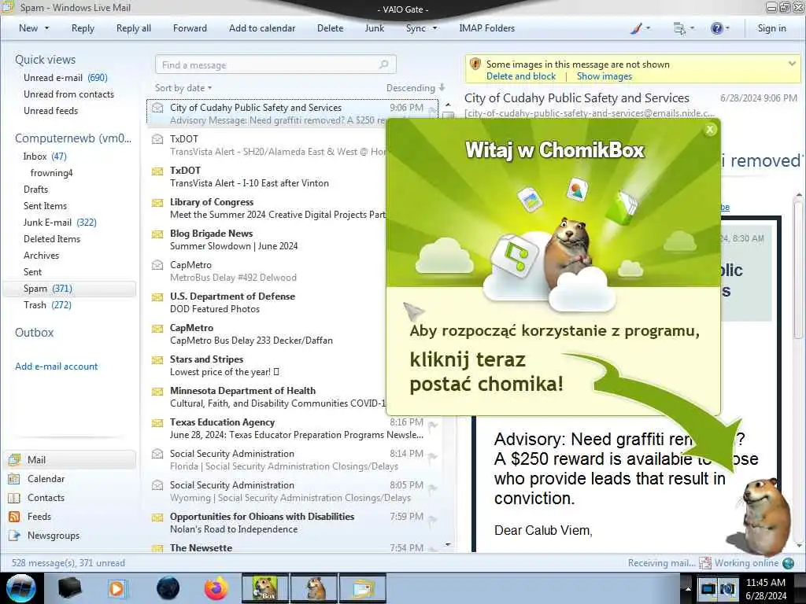Open the Help question mark icon
This screenshot has height=604, width=806.
click(720, 28)
